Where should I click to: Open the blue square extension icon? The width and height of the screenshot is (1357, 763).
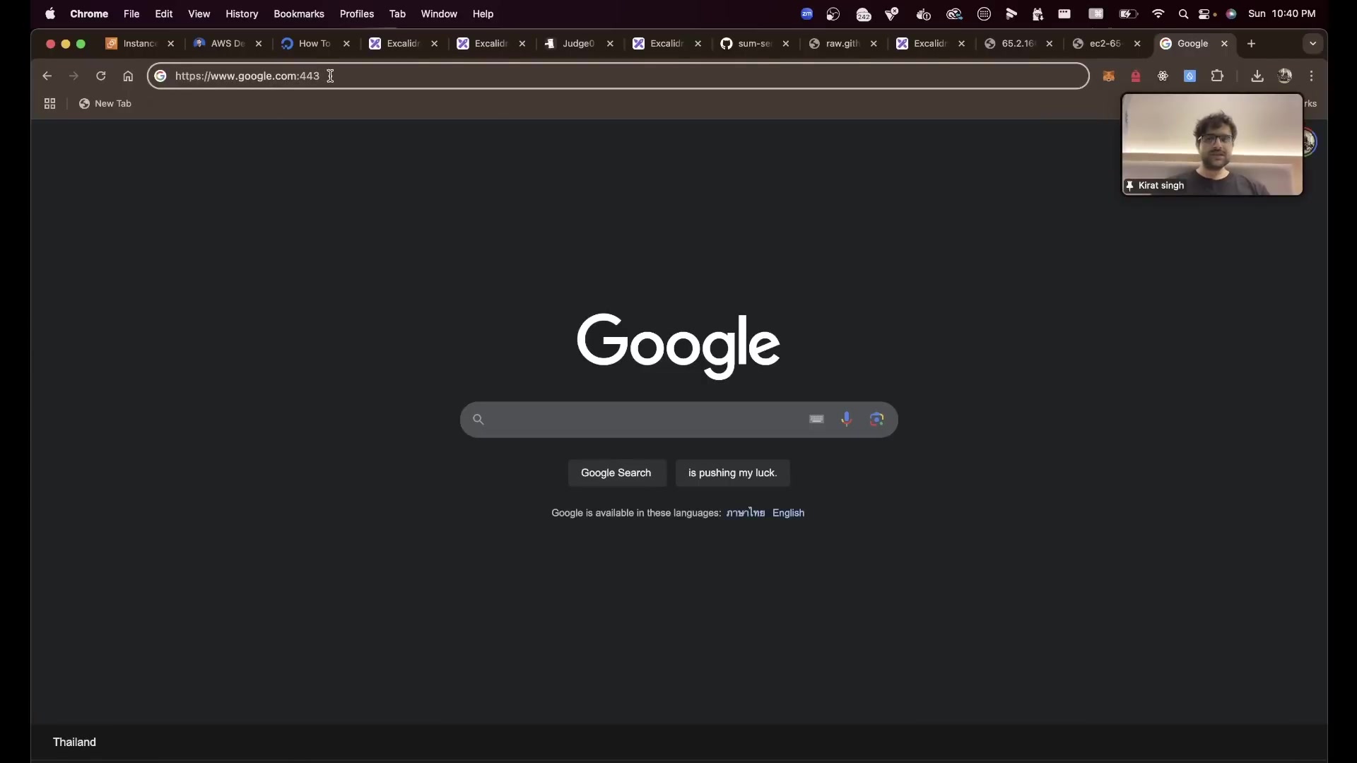(1190, 76)
